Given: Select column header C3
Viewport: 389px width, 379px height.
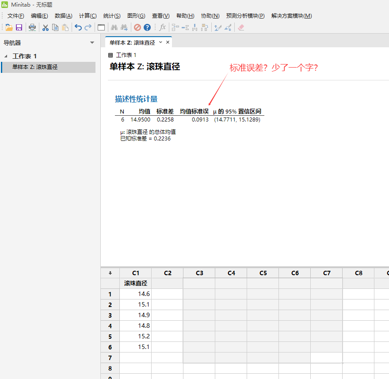Looking at the screenshot, I should pyautogui.click(x=199, y=273).
